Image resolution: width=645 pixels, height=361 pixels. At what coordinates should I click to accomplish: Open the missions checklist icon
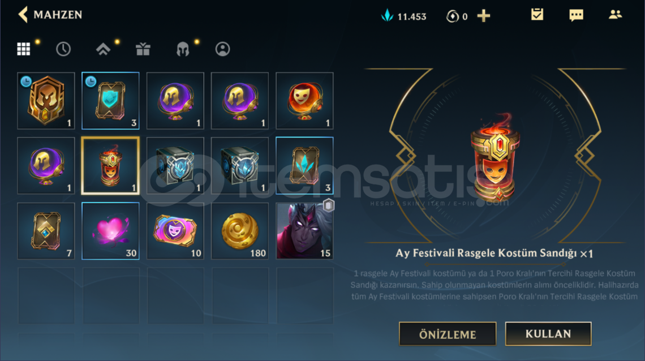coord(537,15)
